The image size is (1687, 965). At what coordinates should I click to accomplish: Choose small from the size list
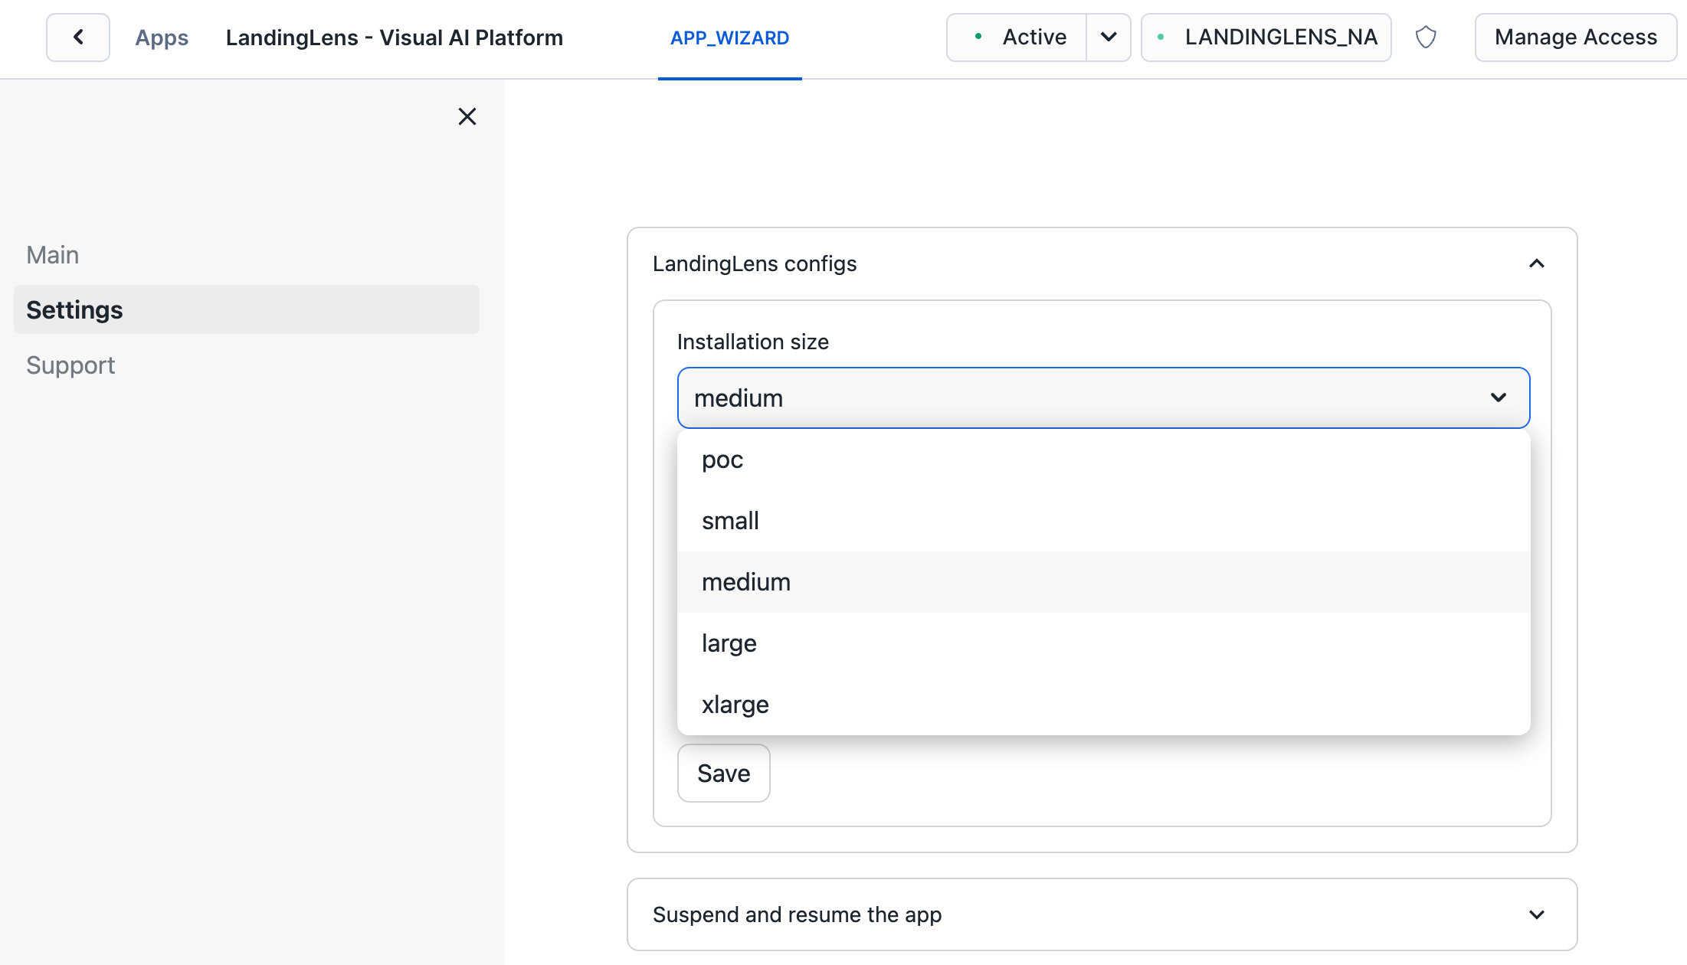(x=730, y=521)
